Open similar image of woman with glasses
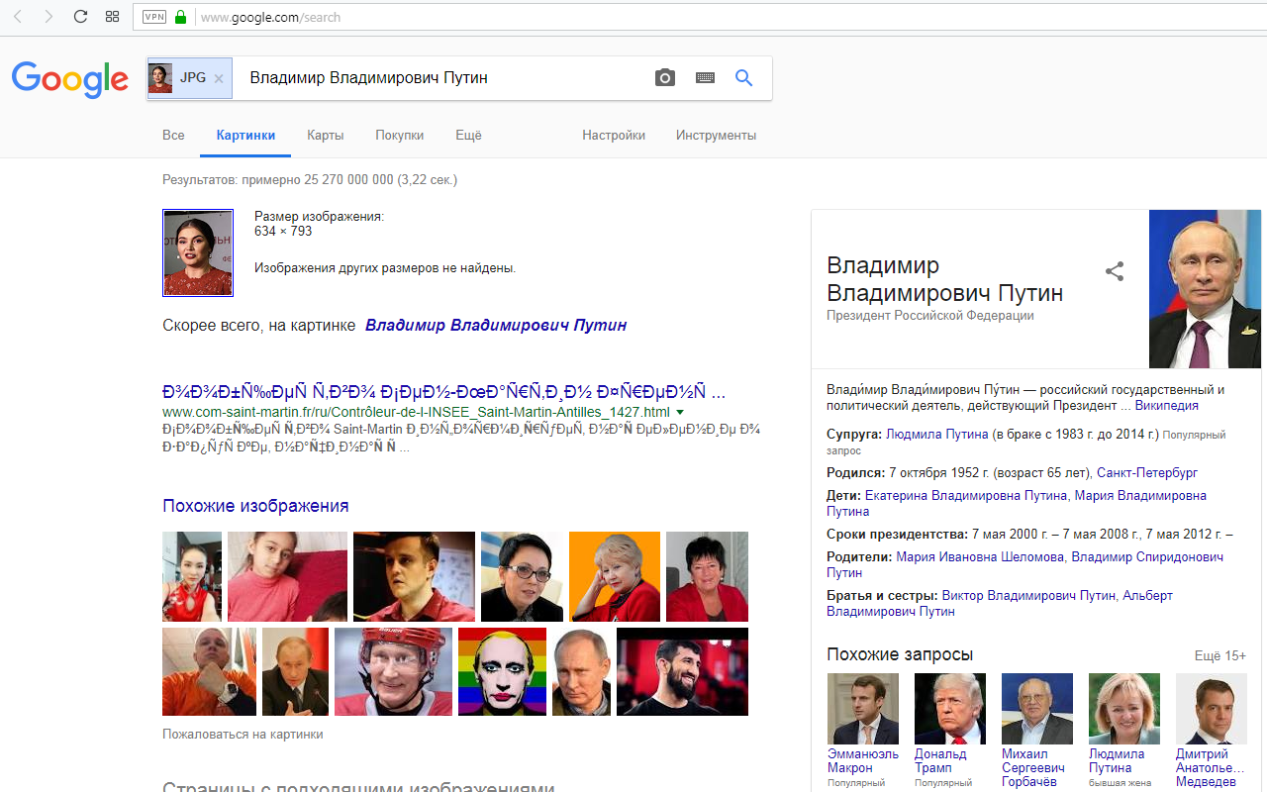The height and width of the screenshot is (792, 1267). pos(522,576)
